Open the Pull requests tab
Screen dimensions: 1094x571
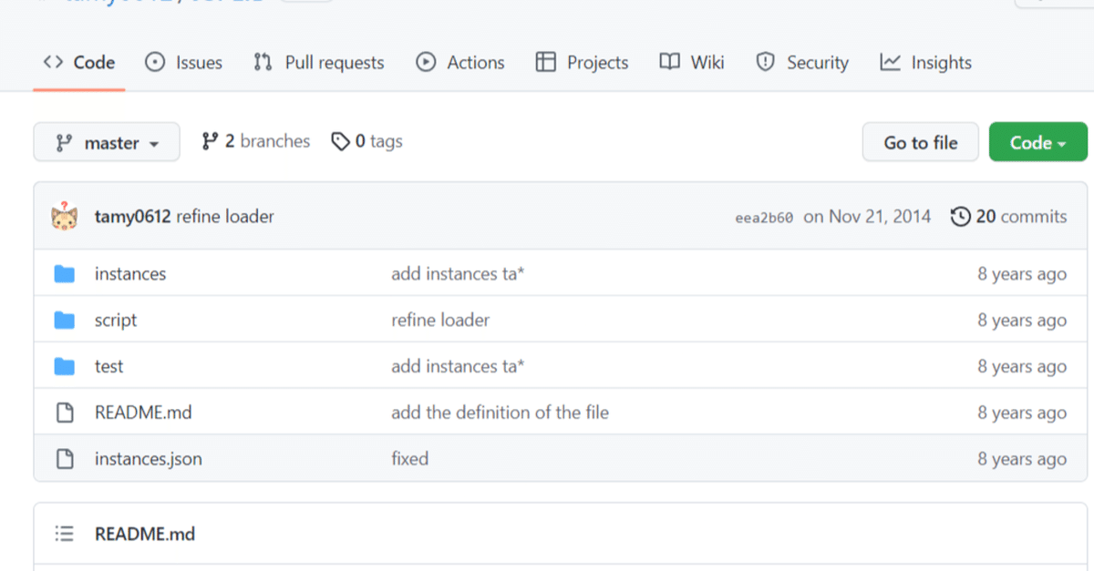(319, 63)
